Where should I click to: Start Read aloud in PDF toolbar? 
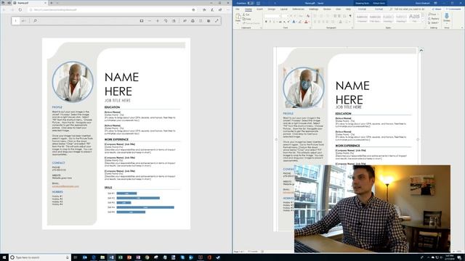(185, 21)
